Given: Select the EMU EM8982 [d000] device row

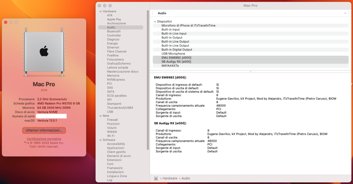Looking at the screenshot, I should click(x=251, y=58).
